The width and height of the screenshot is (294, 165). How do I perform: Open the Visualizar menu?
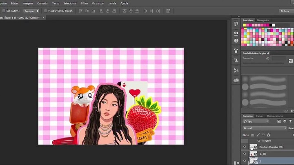(x=98, y=3)
